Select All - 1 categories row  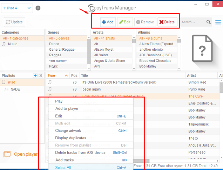22,38
